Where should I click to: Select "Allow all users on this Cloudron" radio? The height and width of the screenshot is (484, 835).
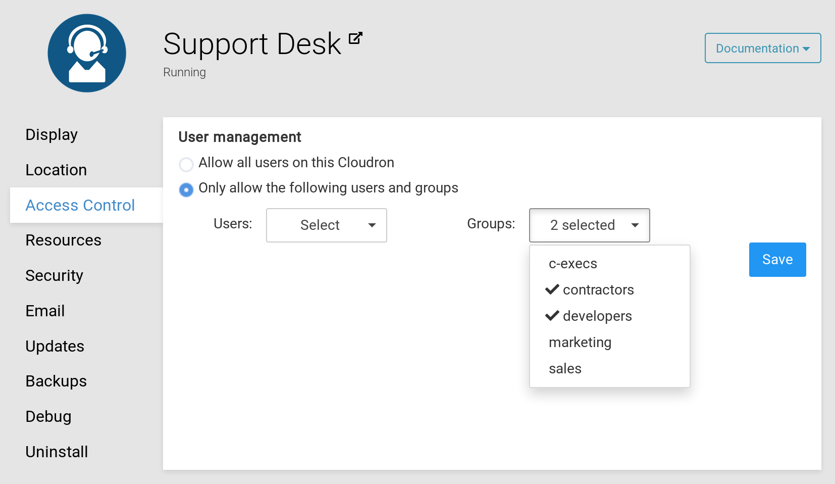(x=186, y=164)
